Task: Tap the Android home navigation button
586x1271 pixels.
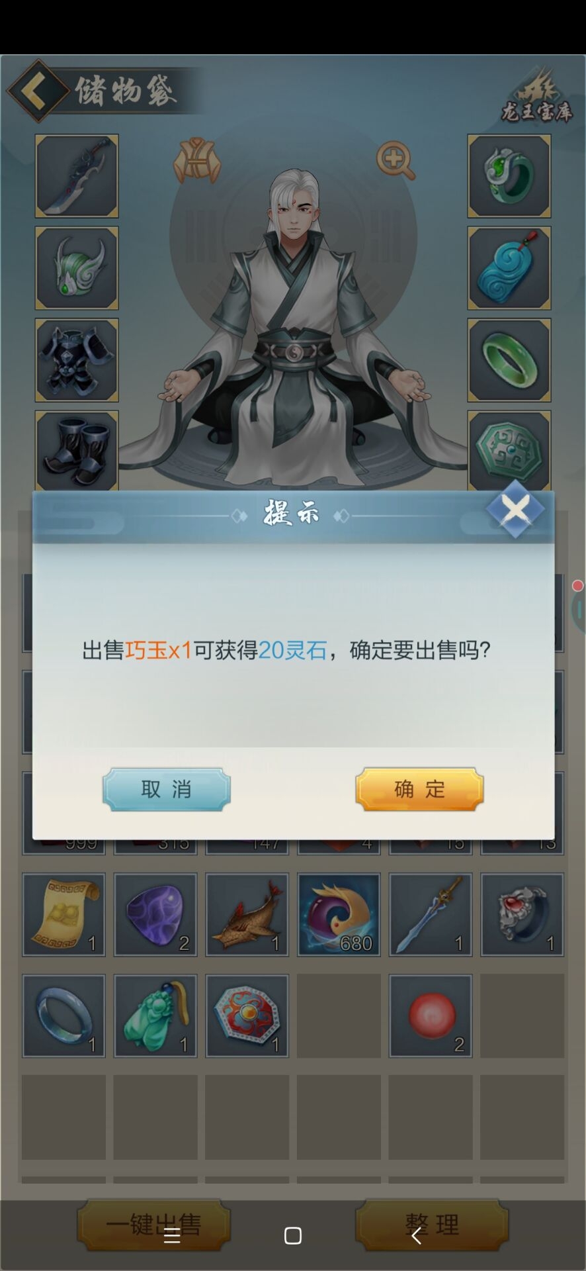Action: coord(293,1235)
